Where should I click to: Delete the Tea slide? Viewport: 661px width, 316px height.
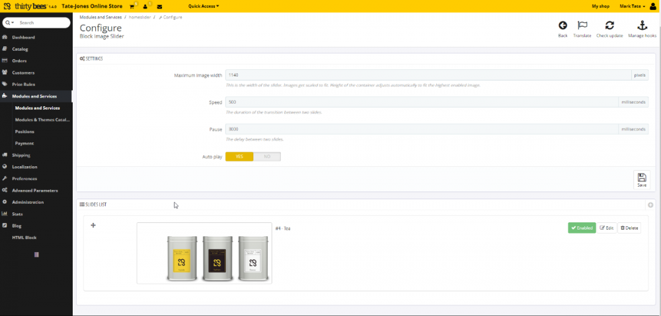click(x=629, y=228)
